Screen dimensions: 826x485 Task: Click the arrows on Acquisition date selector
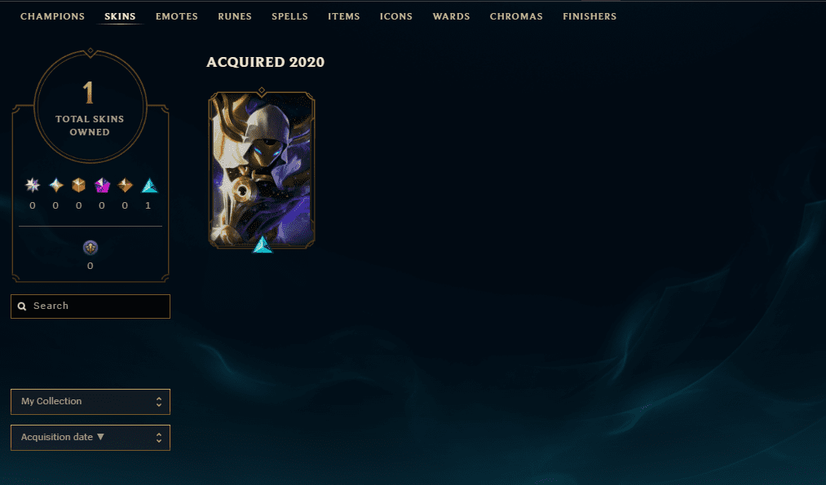pyautogui.click(x=158, y=438)
